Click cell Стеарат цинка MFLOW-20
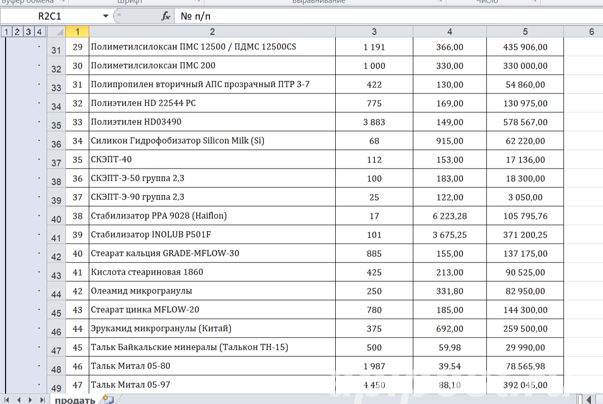The width and height of the screenshot is (603, 404). pos(212,310)
